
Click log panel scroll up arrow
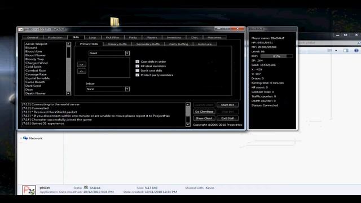click(188, 104)
